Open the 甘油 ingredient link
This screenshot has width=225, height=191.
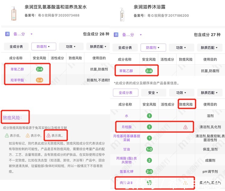click(127, 149)
